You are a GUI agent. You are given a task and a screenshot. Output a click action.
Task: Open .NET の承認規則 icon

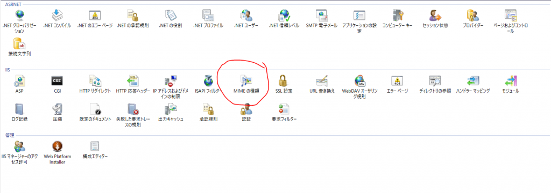(132, 15)
